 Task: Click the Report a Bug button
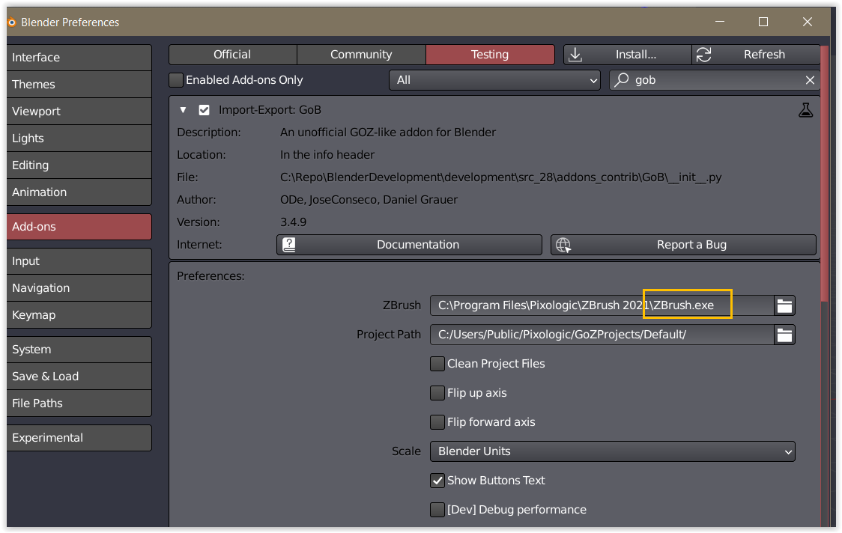click(x=683, y=244)
